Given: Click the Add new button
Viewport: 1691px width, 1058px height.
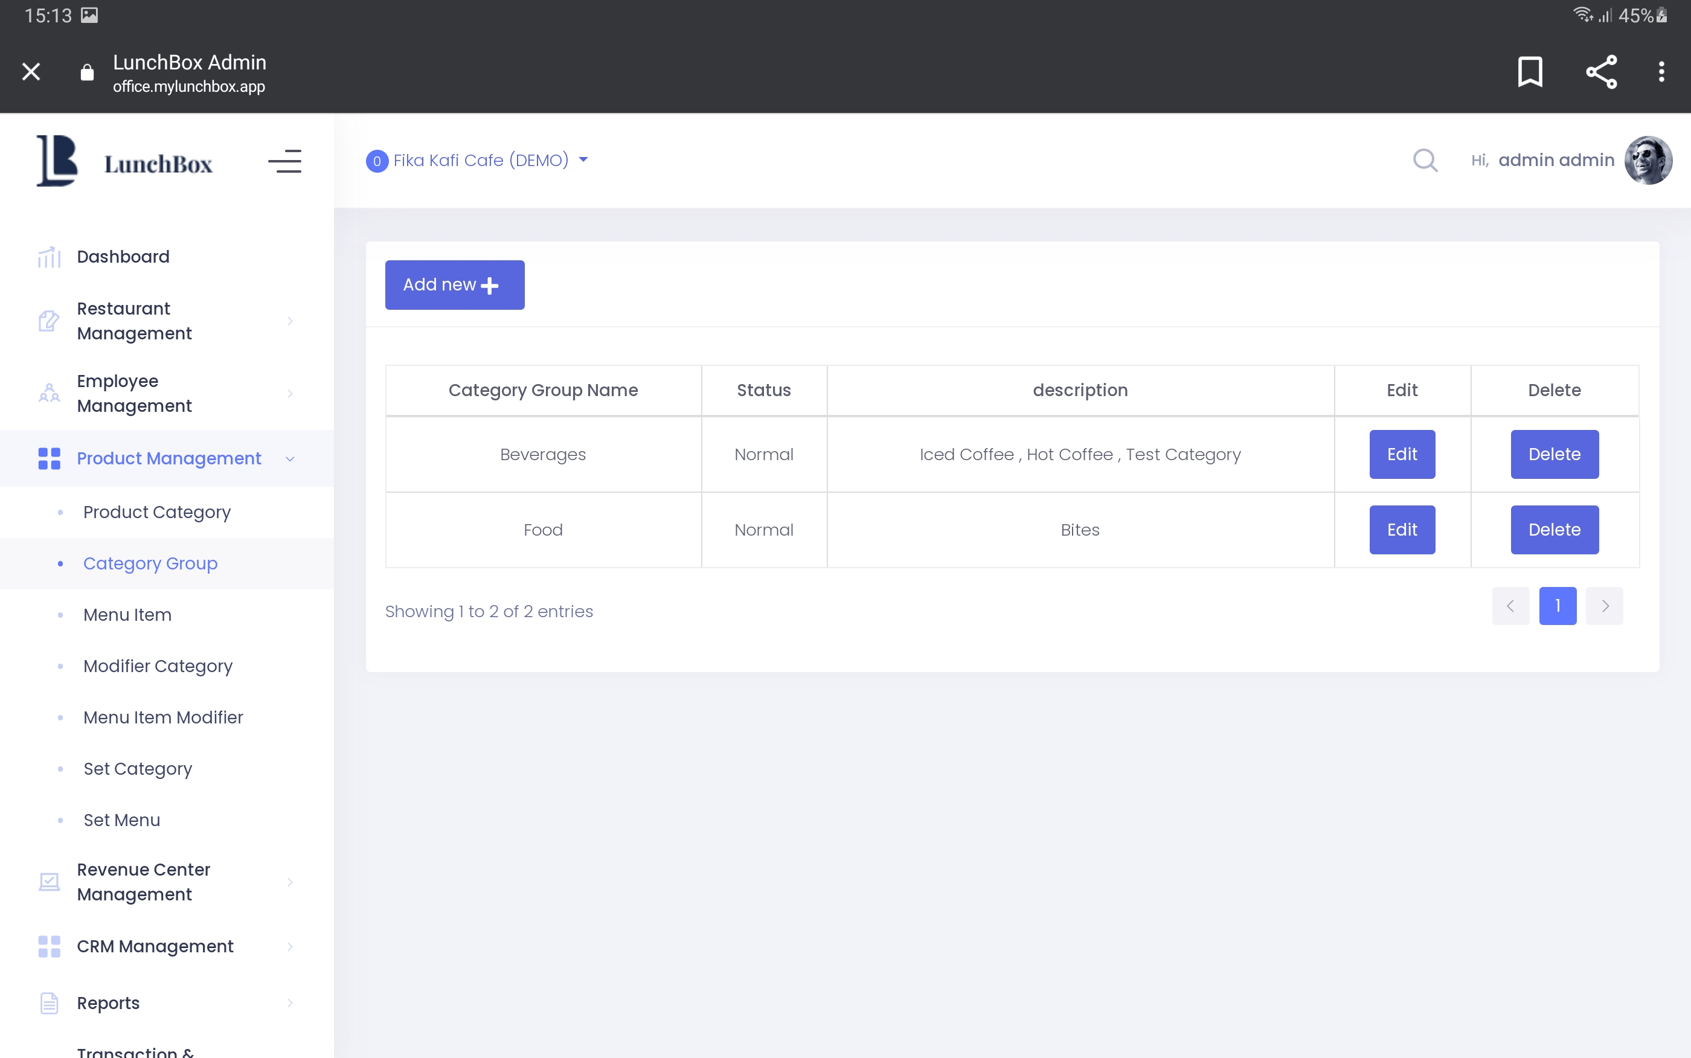Looking at the screenshot, I should (454, 285).
